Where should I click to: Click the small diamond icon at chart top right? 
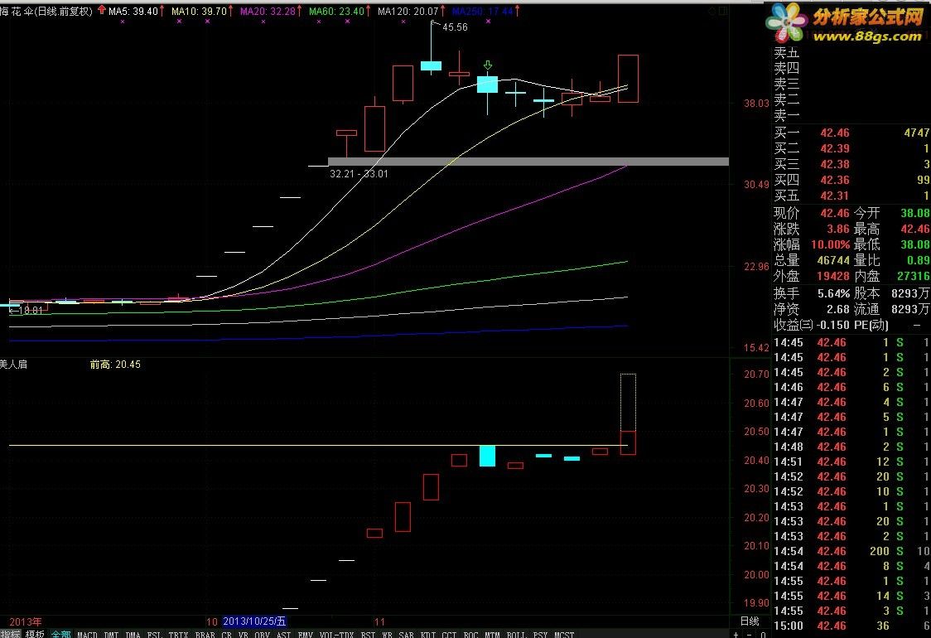point(712,11)
